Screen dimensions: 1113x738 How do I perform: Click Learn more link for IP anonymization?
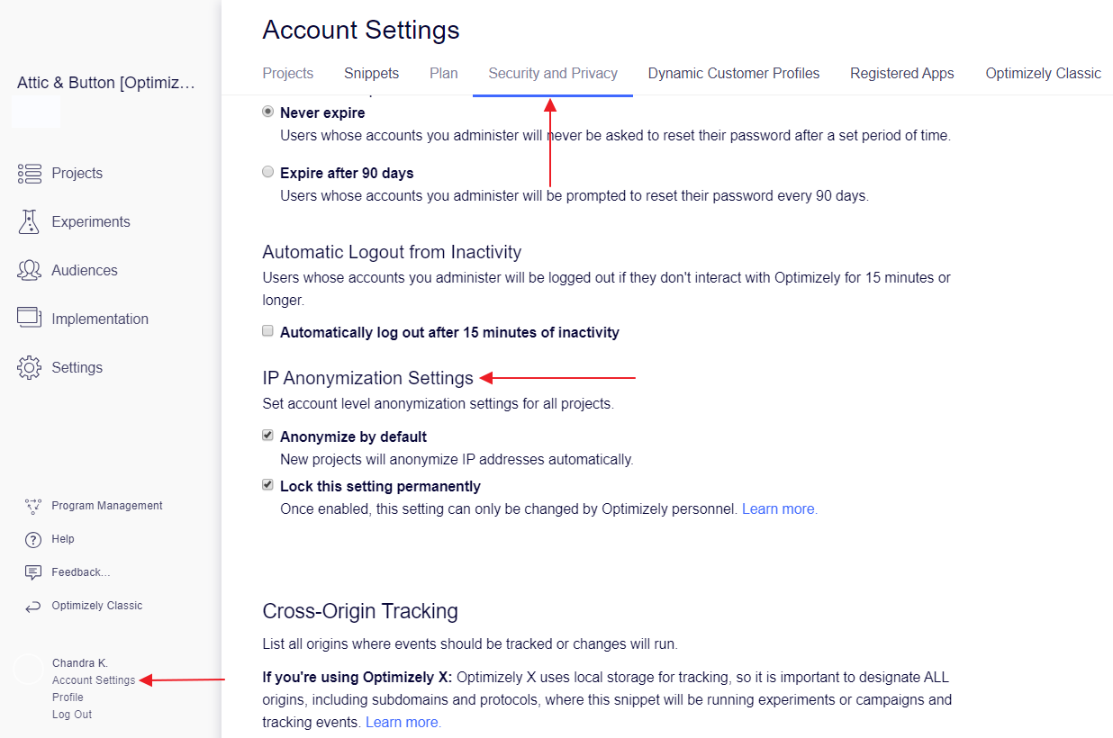(779, 509)
